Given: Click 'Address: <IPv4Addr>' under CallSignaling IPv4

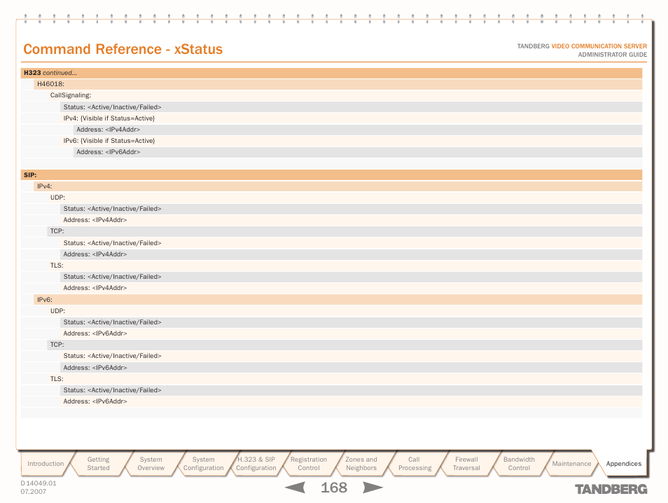Looking at the screenshot, I should pos(358,130).
